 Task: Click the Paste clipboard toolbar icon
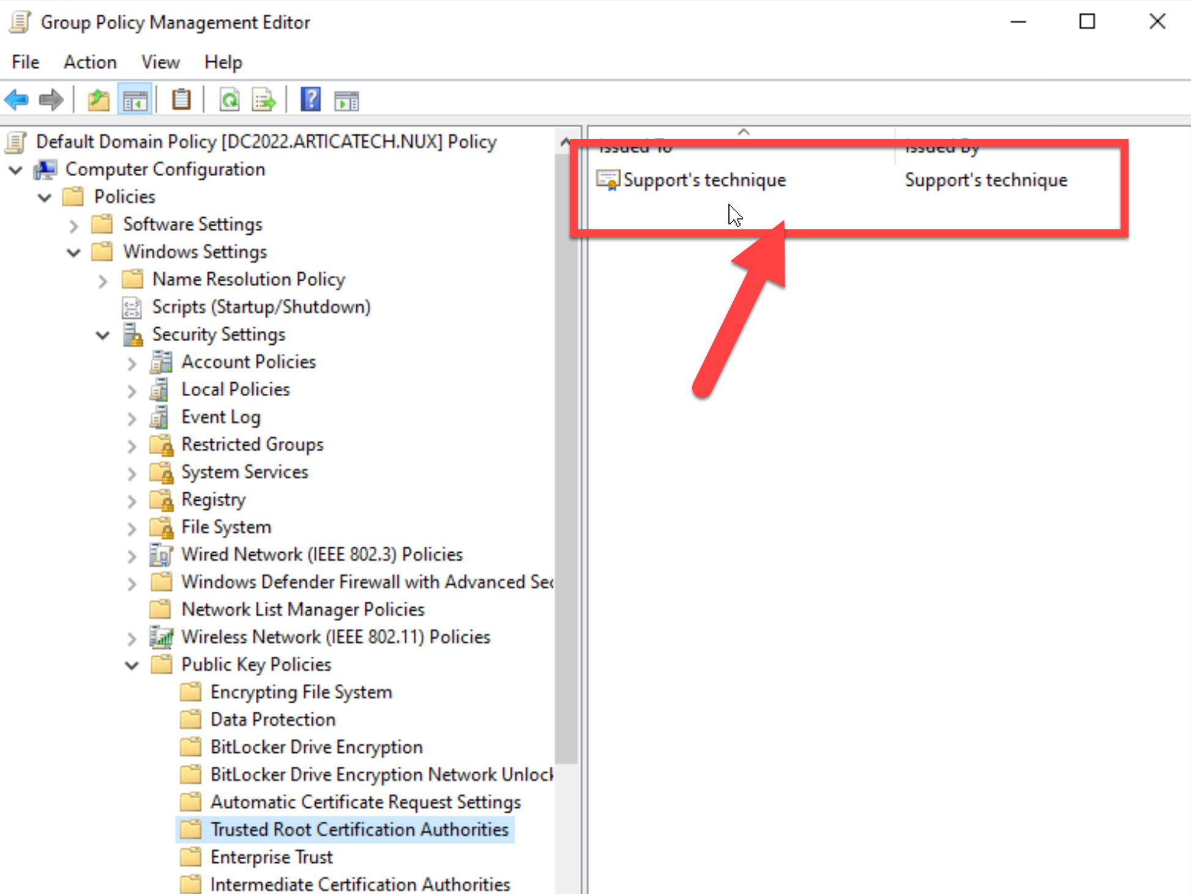pos(181,100)
